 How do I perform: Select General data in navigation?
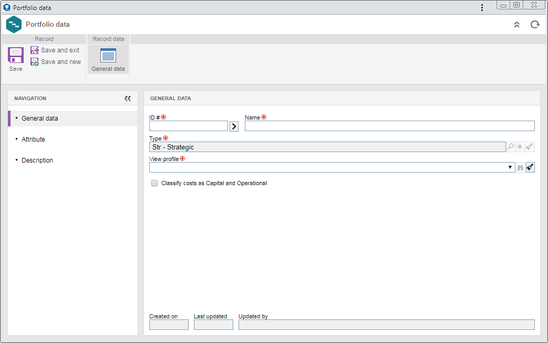(73, 119)
